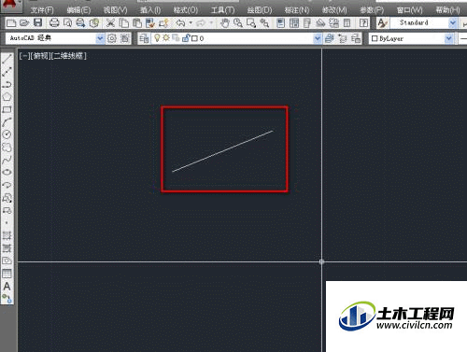Viewport: 467px width, 352px height.
Task: Click the My Workspace icon
Action: 125,38
